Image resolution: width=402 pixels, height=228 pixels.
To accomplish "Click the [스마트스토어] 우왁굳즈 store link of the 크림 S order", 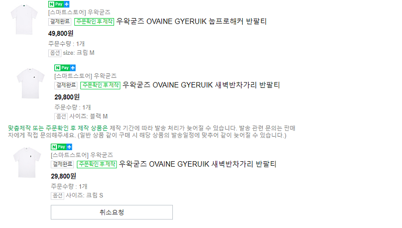I will coord(82,155).
